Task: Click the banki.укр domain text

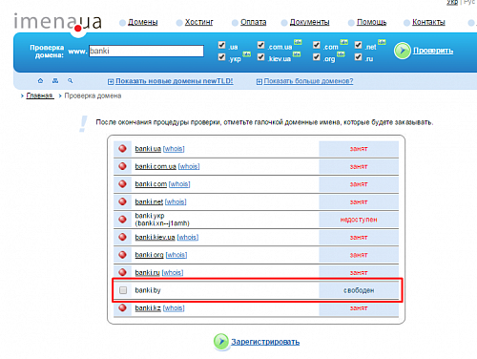Action: pyautogui.click(x=162, y=220)
